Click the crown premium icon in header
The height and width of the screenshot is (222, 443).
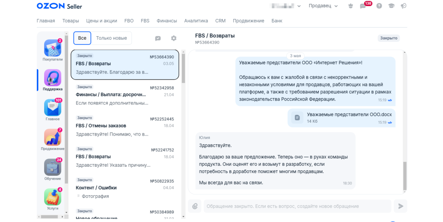[350, 6]
